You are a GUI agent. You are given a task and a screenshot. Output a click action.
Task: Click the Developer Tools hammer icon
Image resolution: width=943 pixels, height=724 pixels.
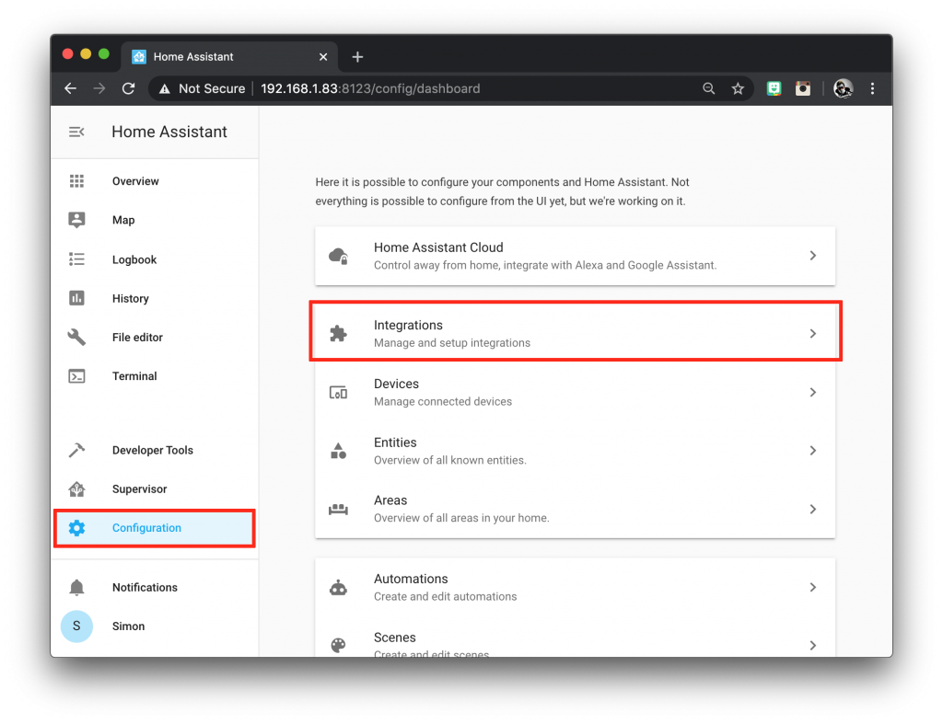[x=76, y=450]
